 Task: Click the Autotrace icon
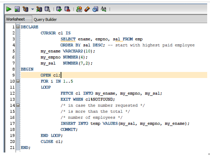point(39,9)
